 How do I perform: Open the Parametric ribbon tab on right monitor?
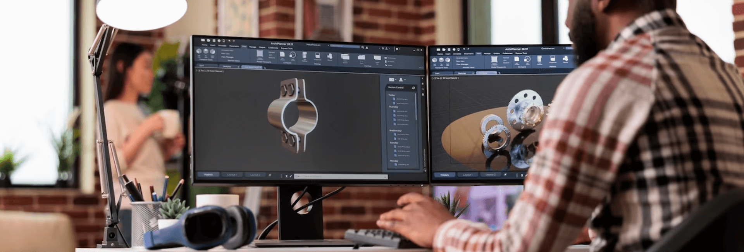click(x=469, y=54)
